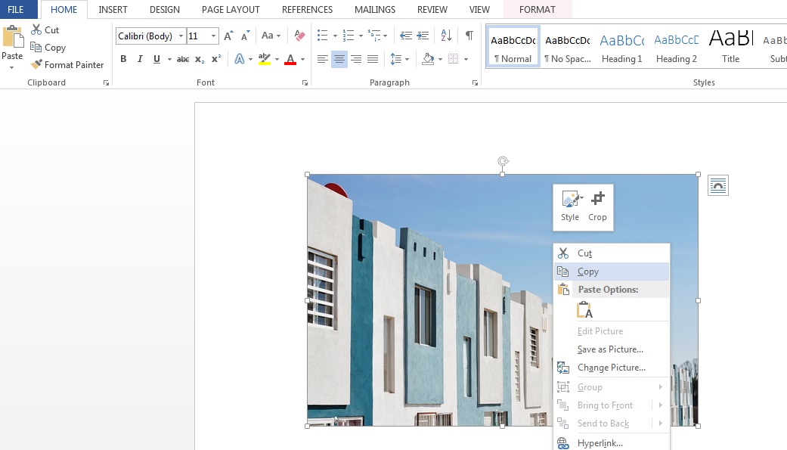Launch the Font dialog launcher

coord(305,83)
